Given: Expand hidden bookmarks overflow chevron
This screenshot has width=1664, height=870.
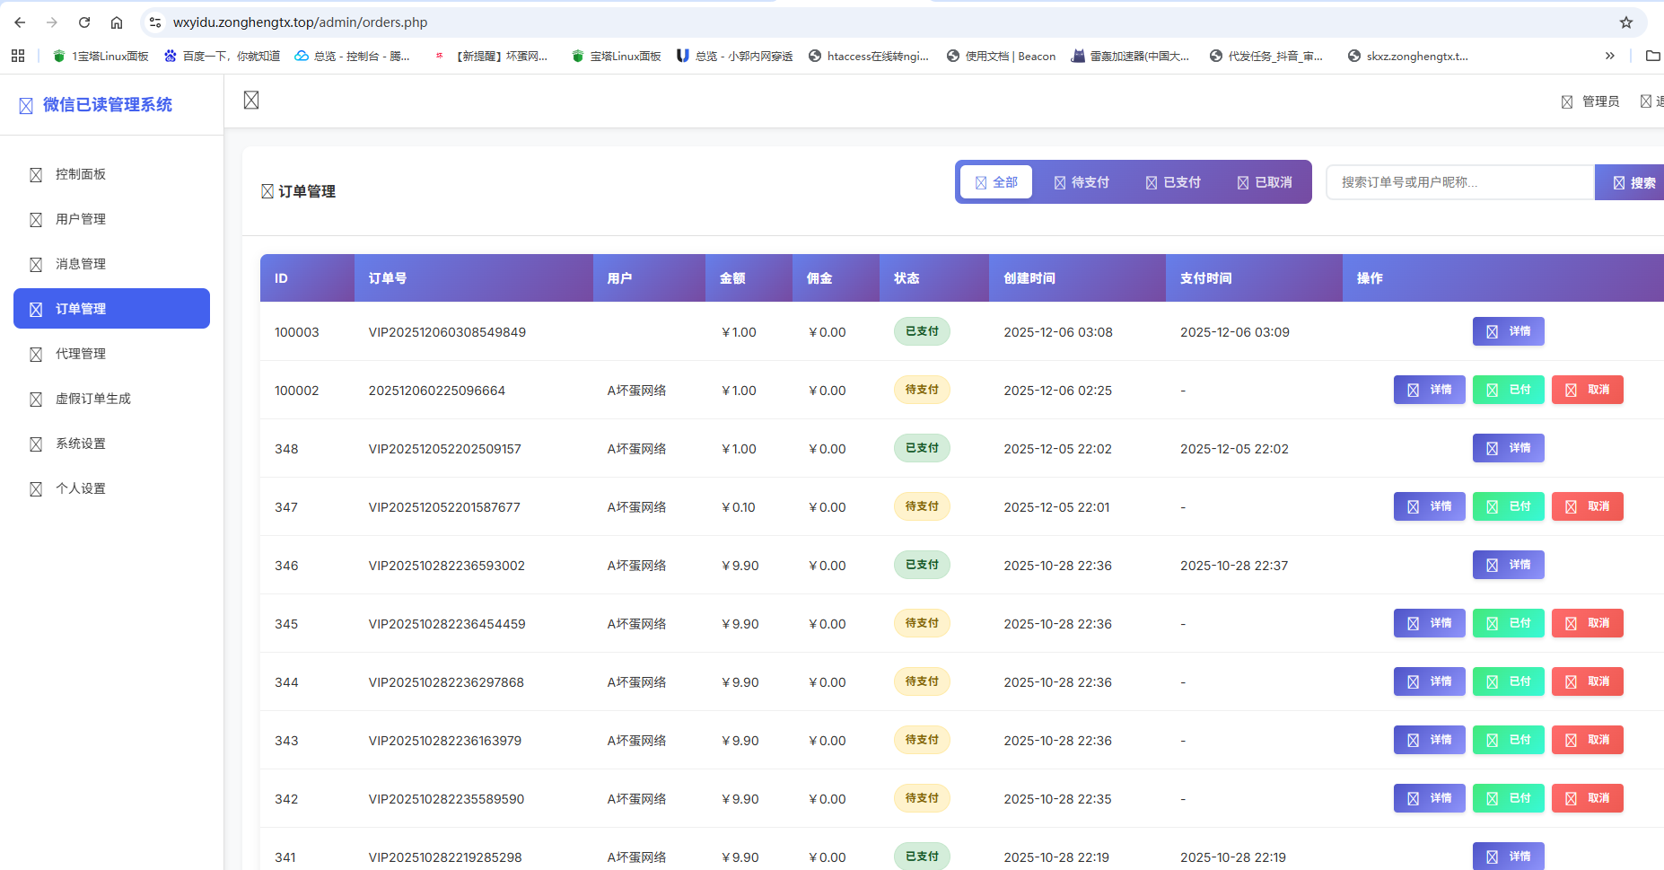Looking at the screenshot, I should [1609, 56].
